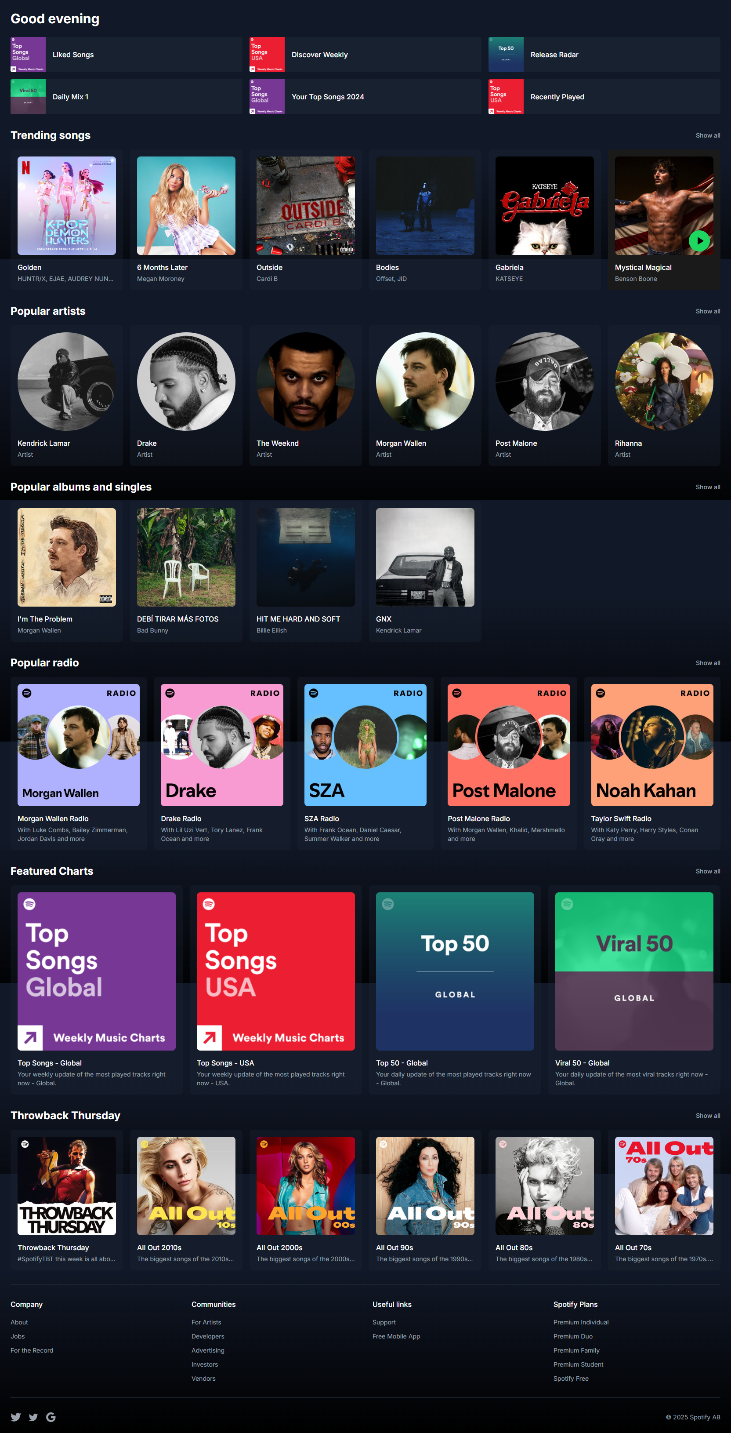
Task: Select the Top 50 Global chart cover
Action: click(x=455, y=972)
